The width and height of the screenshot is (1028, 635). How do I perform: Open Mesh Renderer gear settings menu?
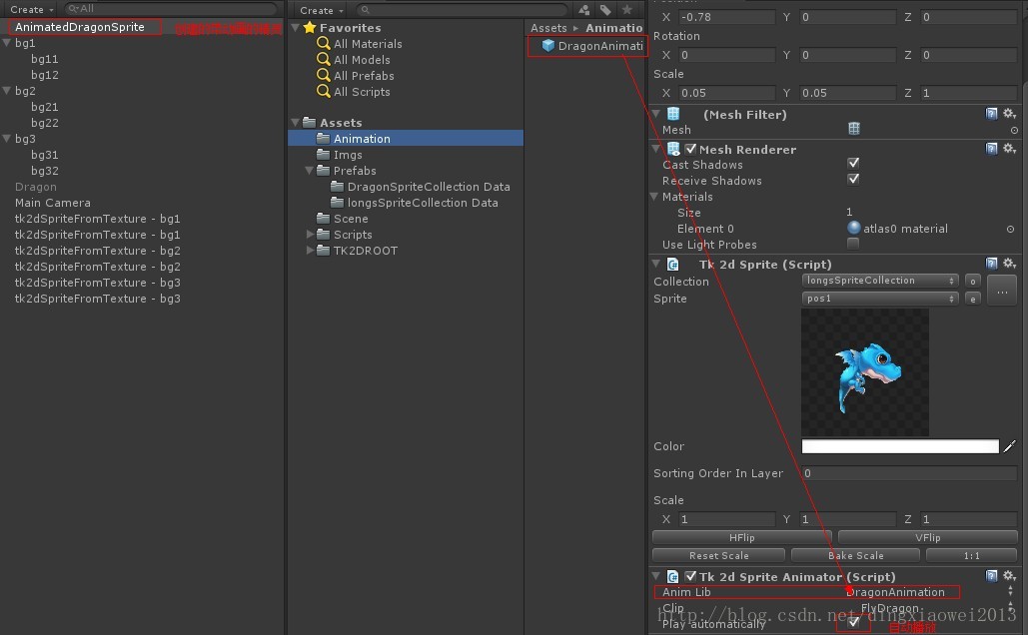[1010, 149]
